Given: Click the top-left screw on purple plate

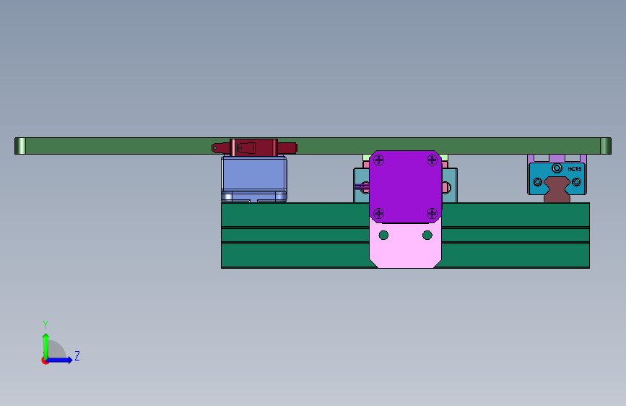Looking at the screenshot, I should coord(378,160).
